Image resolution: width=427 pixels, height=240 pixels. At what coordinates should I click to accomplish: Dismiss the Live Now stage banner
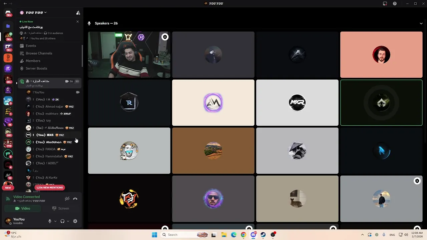click(x=77, y=22)
